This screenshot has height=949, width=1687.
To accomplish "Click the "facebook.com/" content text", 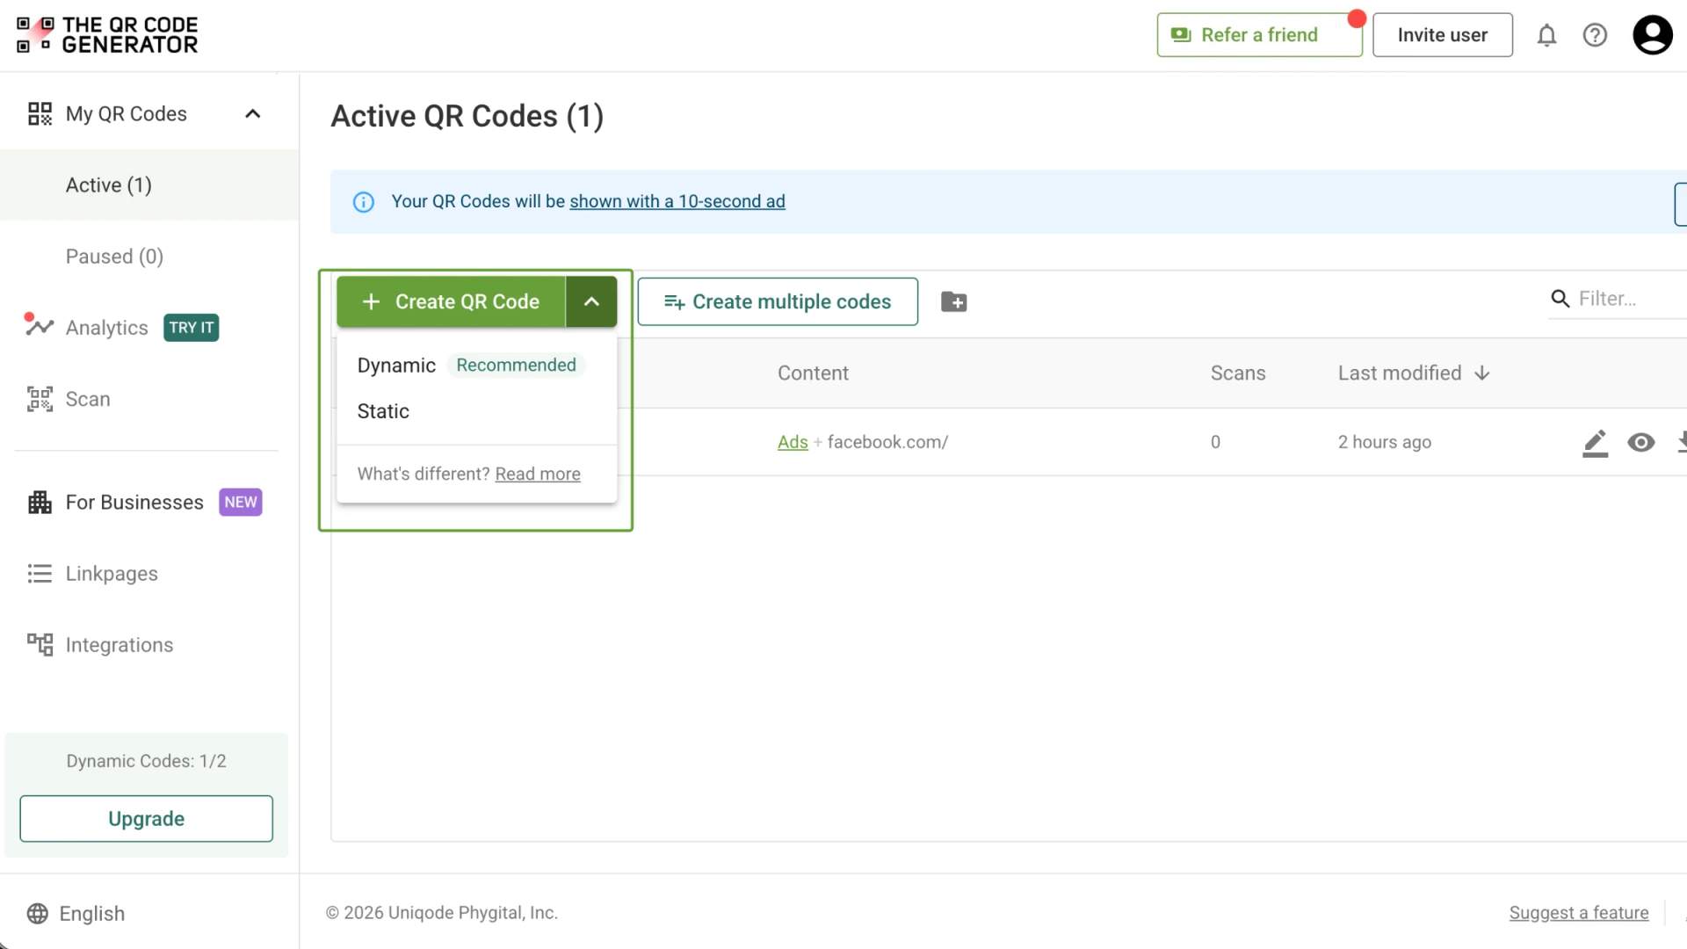I will click(887, 443).
